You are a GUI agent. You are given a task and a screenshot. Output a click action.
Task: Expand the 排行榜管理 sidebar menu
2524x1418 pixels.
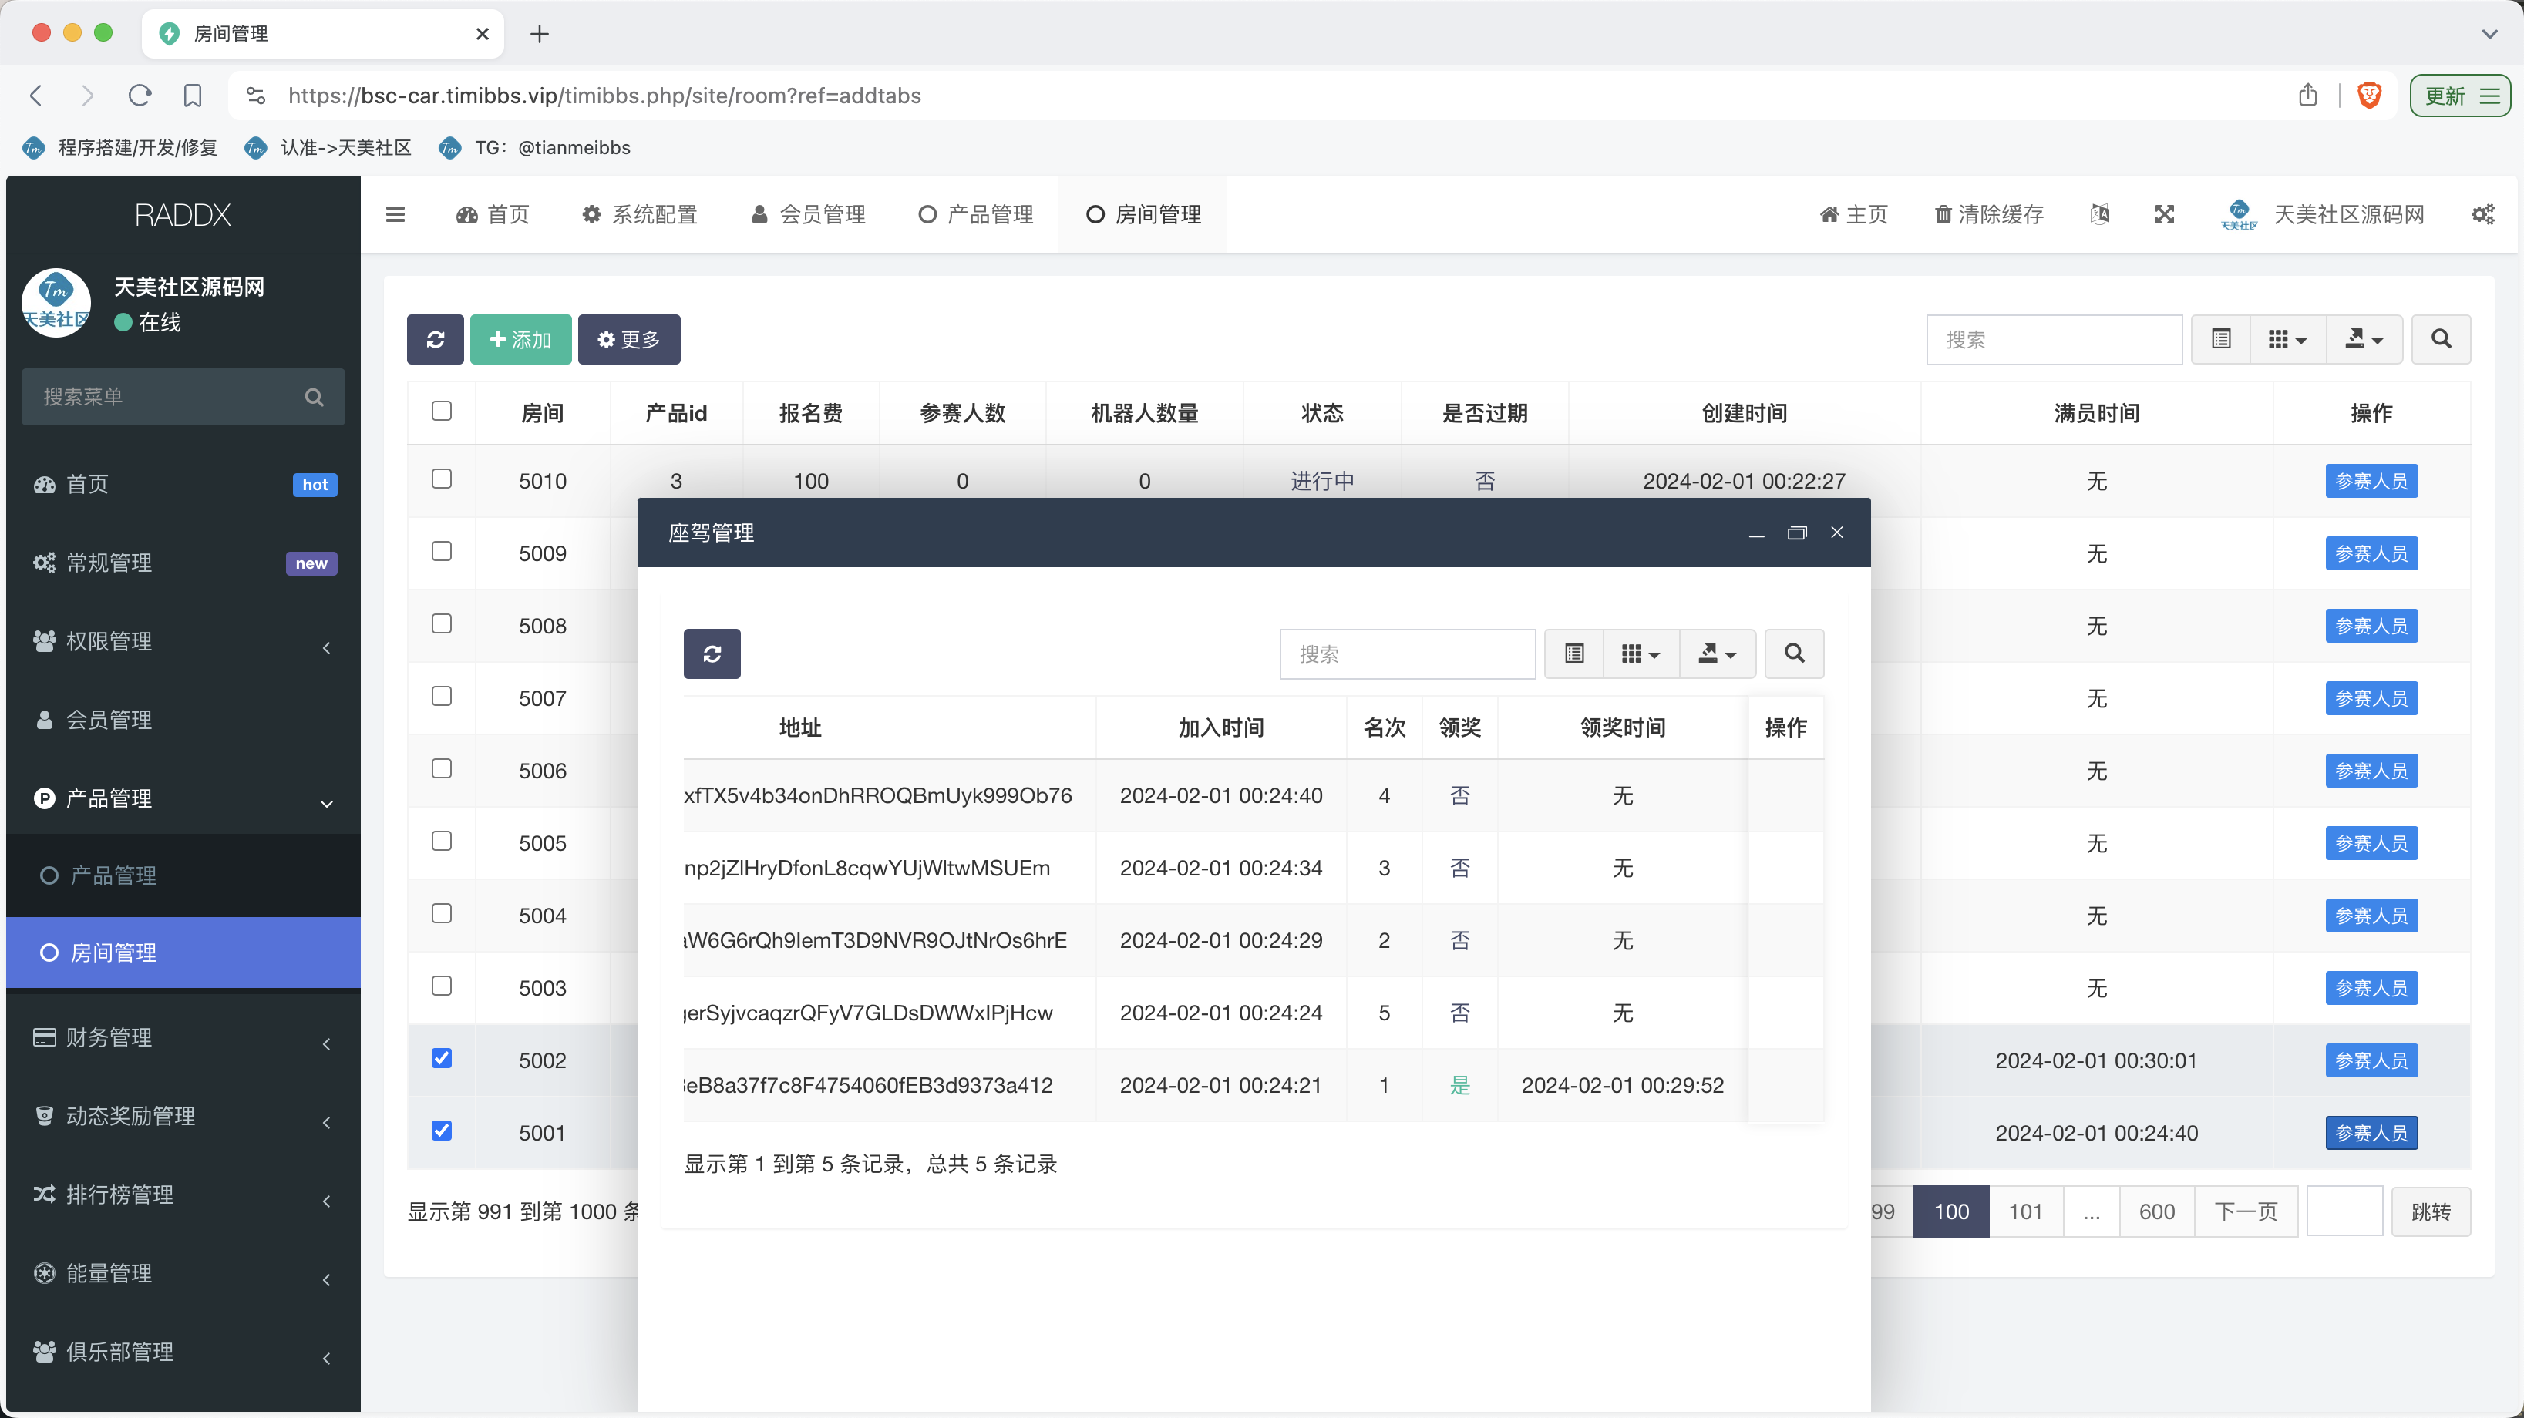click(183, 1195)
